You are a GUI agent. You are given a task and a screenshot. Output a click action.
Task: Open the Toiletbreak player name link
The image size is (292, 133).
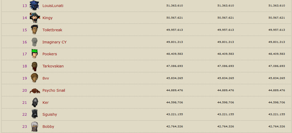(x=52, y=30)
